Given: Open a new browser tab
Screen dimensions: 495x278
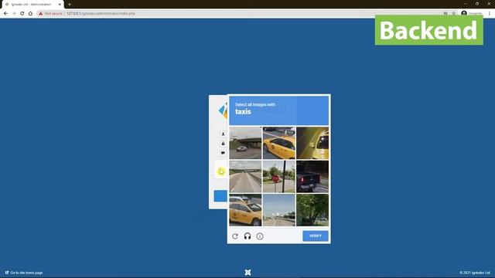Looking at the screenshot, I should [x=70, y=5].
